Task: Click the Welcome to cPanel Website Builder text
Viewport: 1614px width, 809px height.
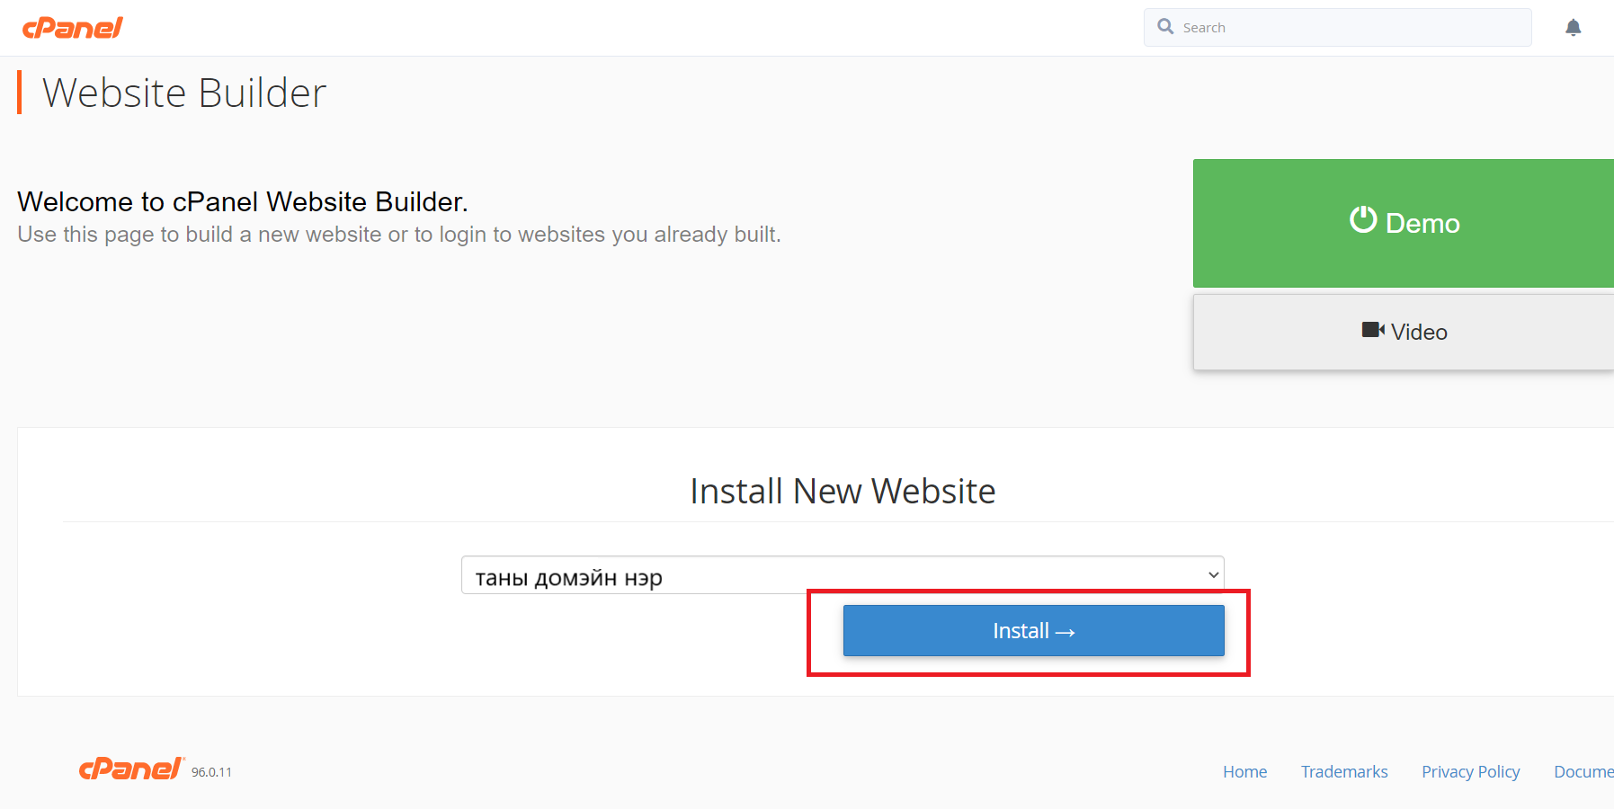Action: click(243, 201)
